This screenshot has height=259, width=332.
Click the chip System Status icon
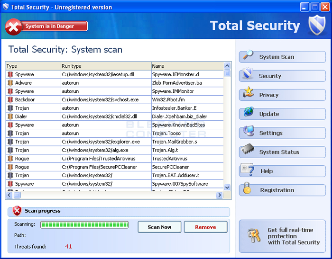click(248, 149)
